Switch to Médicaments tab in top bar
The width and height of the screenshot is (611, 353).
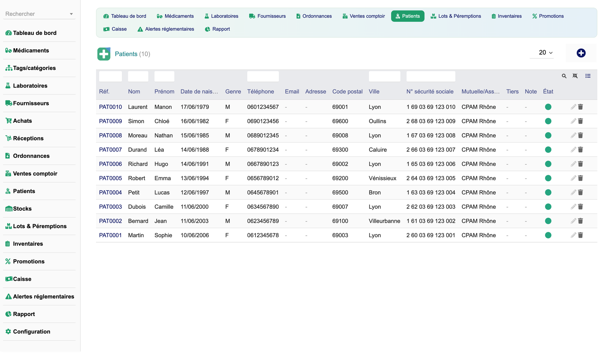(175, 16)
